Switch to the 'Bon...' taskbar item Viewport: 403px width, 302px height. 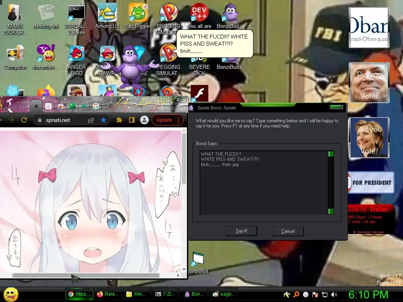pos(194,294)
